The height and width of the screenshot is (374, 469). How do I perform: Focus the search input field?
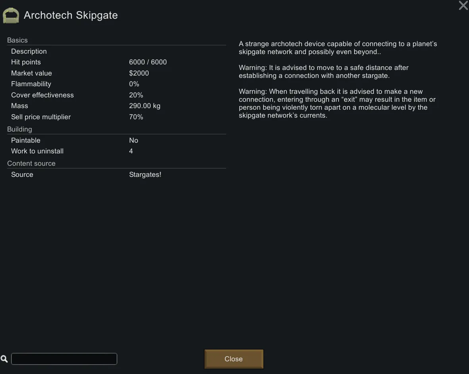click(64, 359)
